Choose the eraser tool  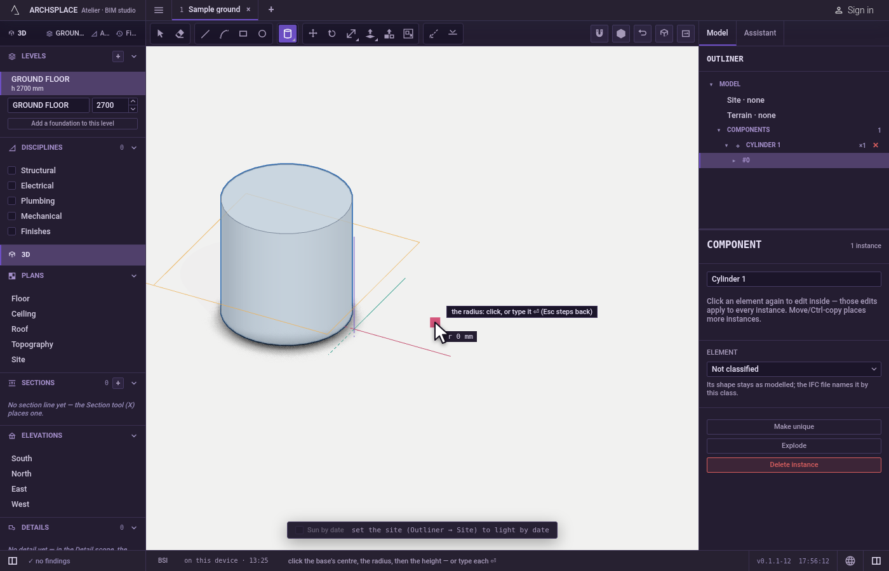pos(180,34)
